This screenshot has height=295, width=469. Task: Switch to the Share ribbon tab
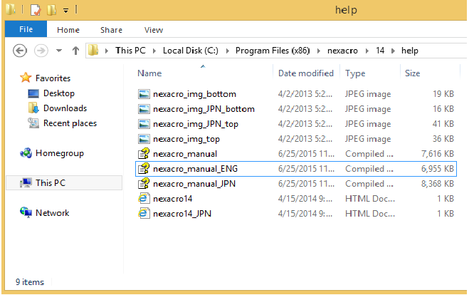(x=111, y=30)
